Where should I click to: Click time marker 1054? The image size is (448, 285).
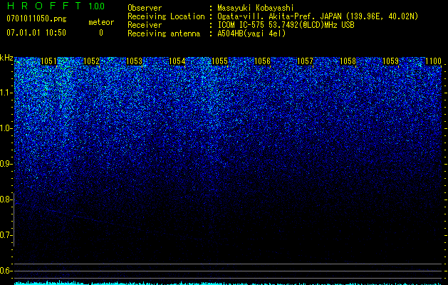pyautogui.click(x=177, y=61)
